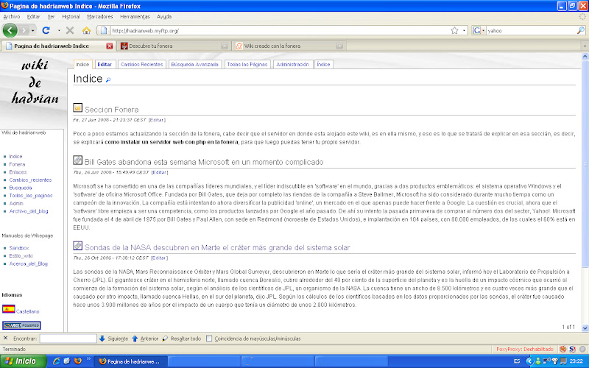589x368 pixels.
Task: Open the search engine selector dropdown
Action: pos(483,30)
